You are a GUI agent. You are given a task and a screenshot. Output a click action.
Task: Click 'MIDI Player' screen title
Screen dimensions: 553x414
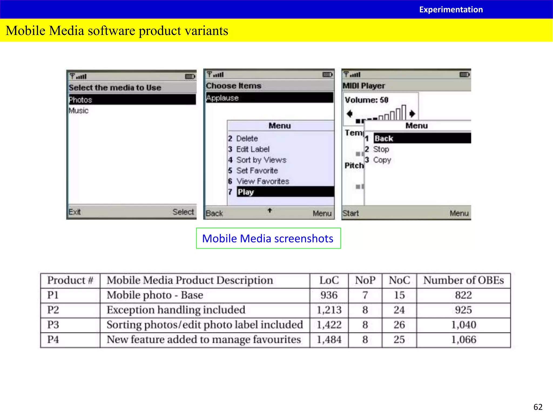tap(364, 86)
